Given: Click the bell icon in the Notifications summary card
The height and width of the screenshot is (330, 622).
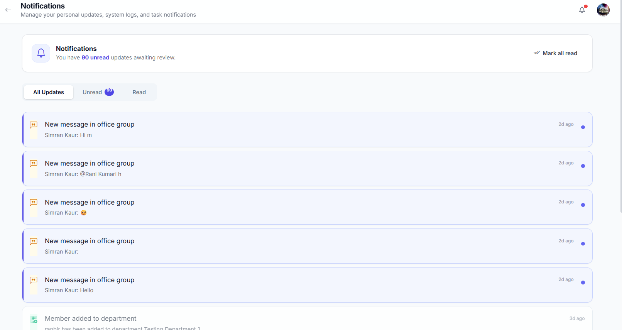Looking at the screenshot, I should click(x=41, y=53).
